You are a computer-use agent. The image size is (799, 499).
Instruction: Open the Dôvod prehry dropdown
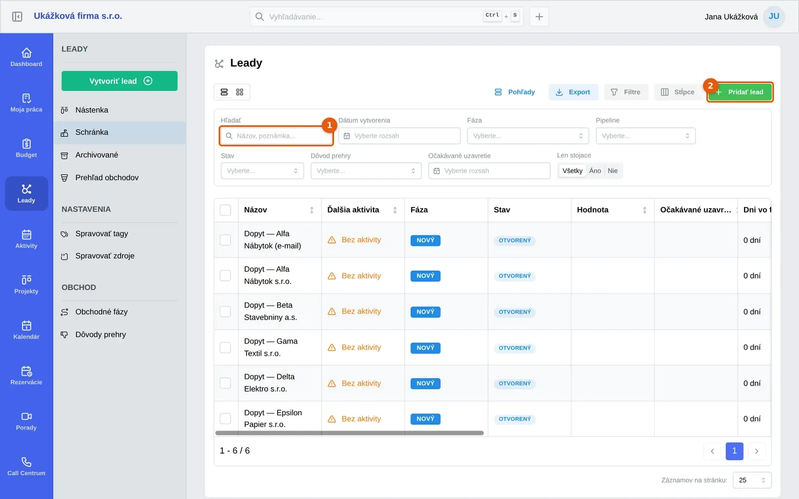(366, 171)
